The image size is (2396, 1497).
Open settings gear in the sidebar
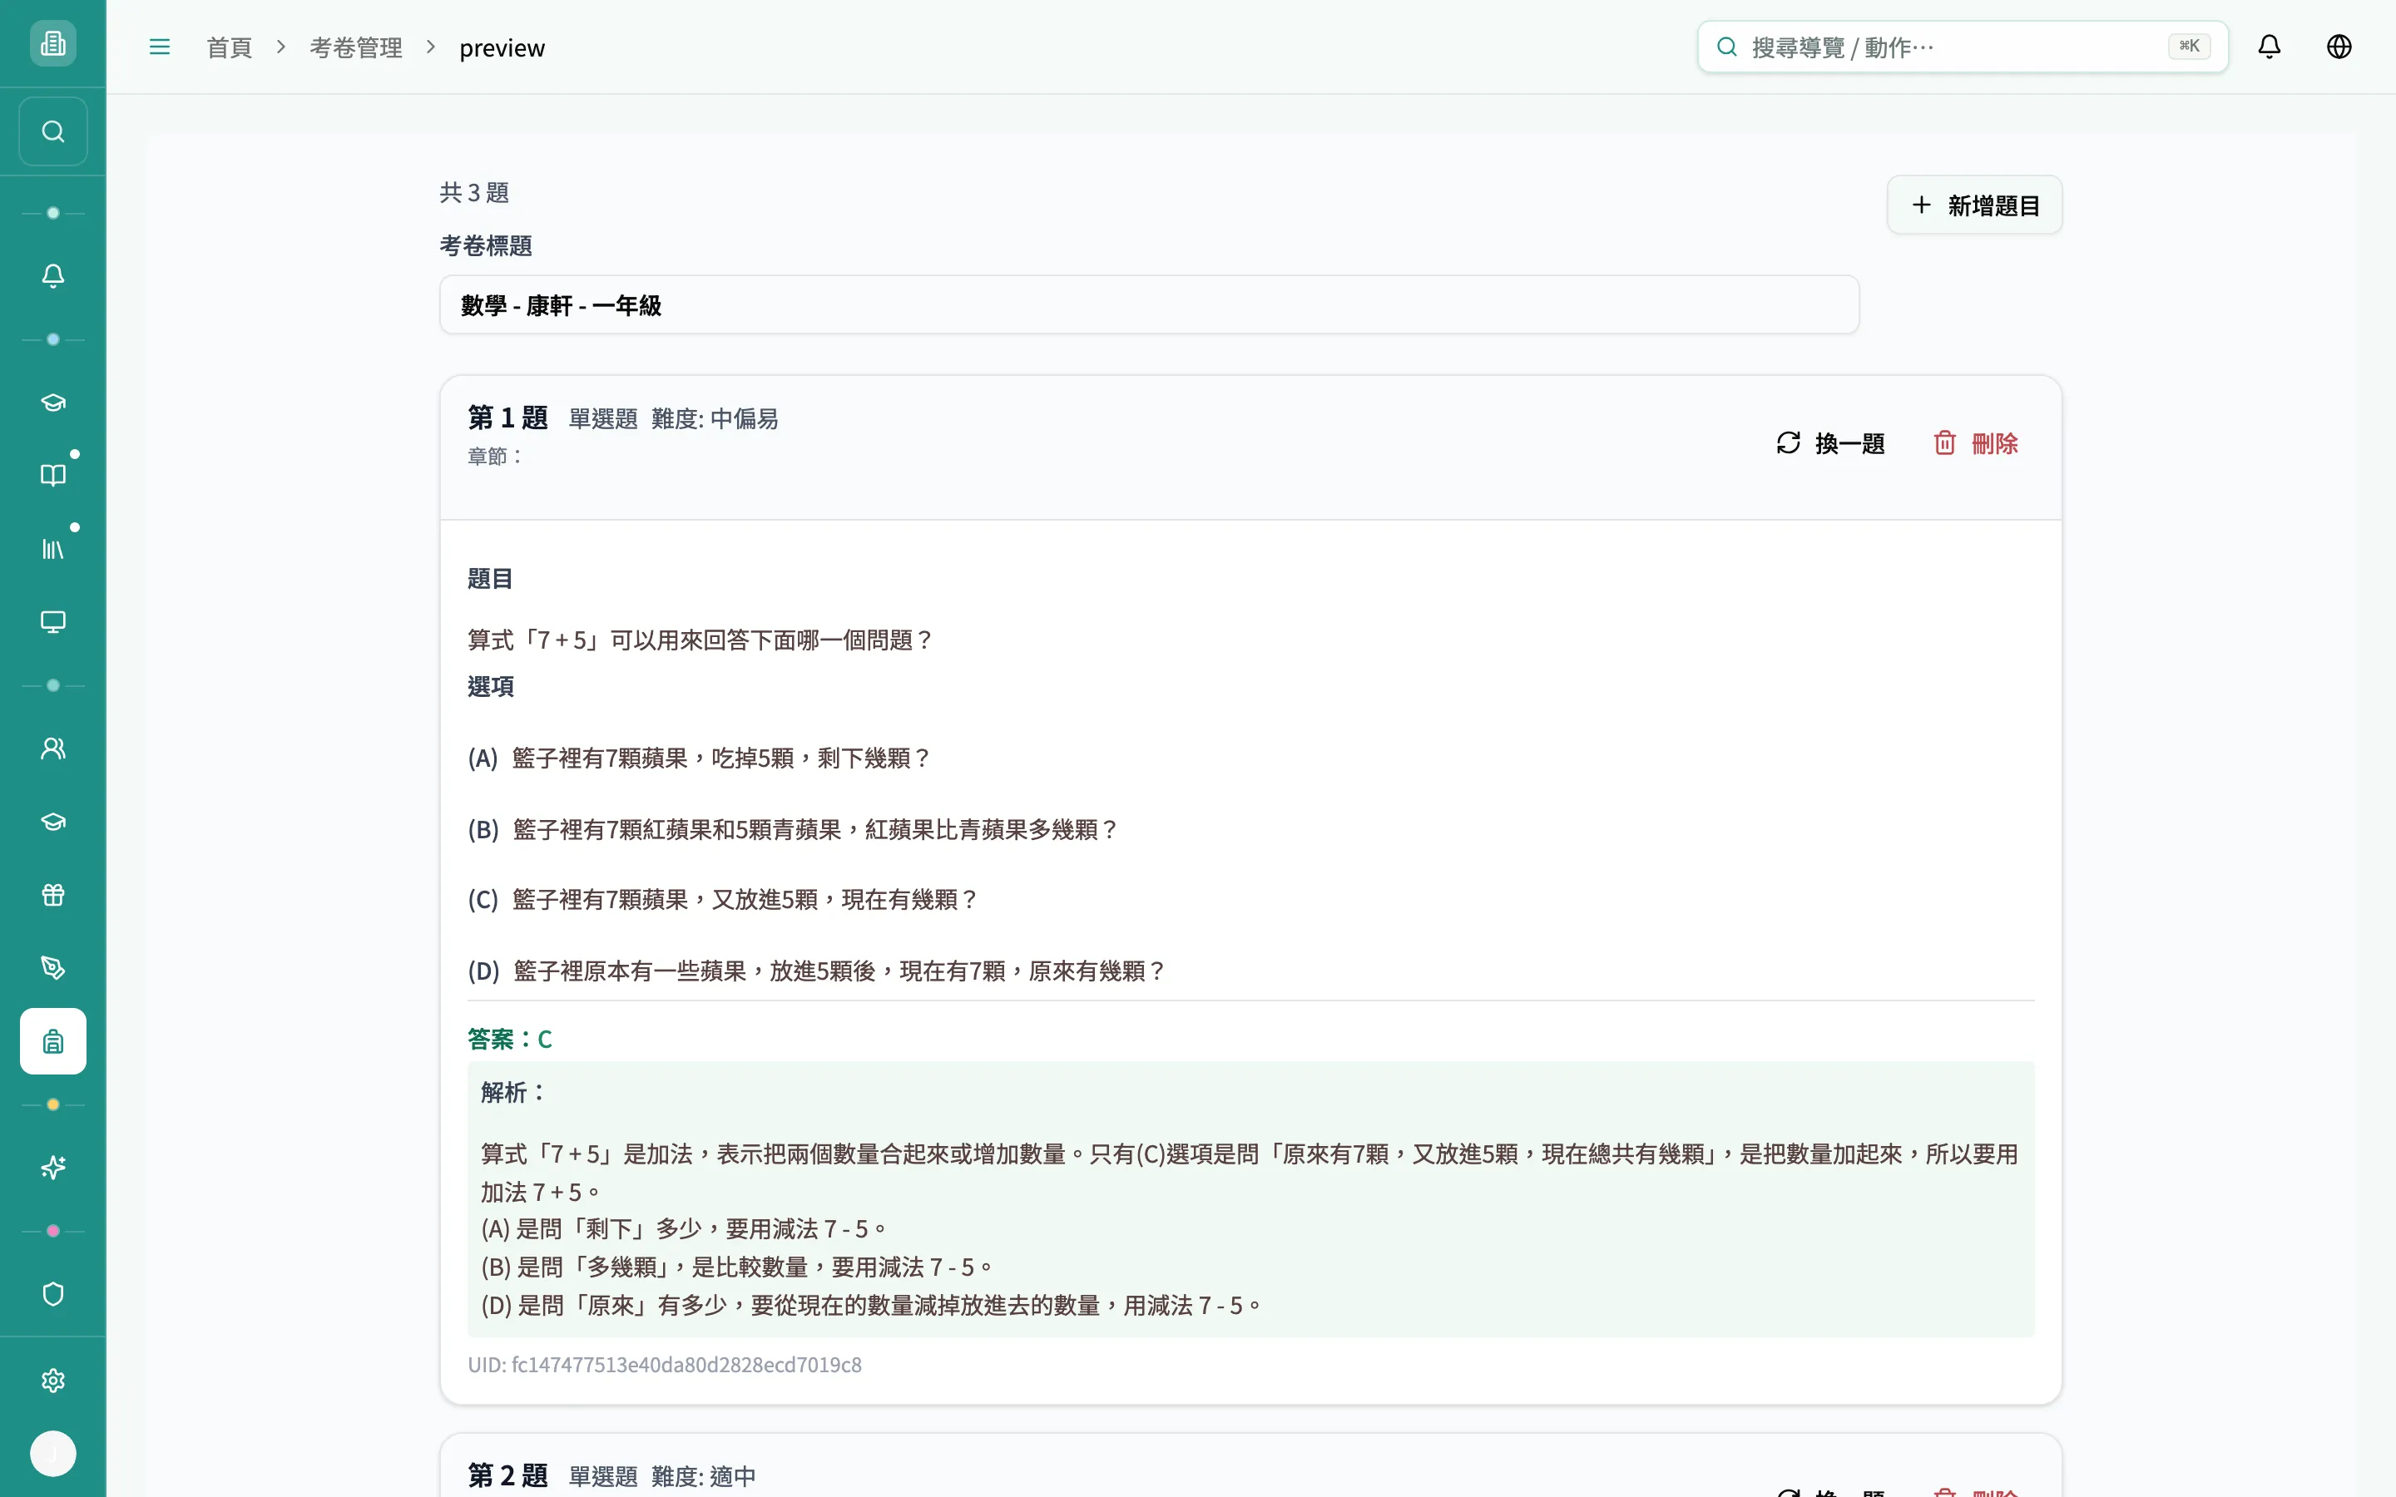(x=52, y=1381)
